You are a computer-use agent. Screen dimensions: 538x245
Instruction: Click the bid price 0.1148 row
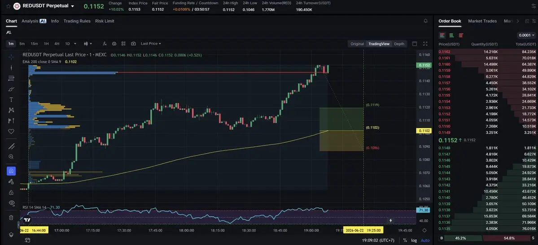[x=487, y=148]
